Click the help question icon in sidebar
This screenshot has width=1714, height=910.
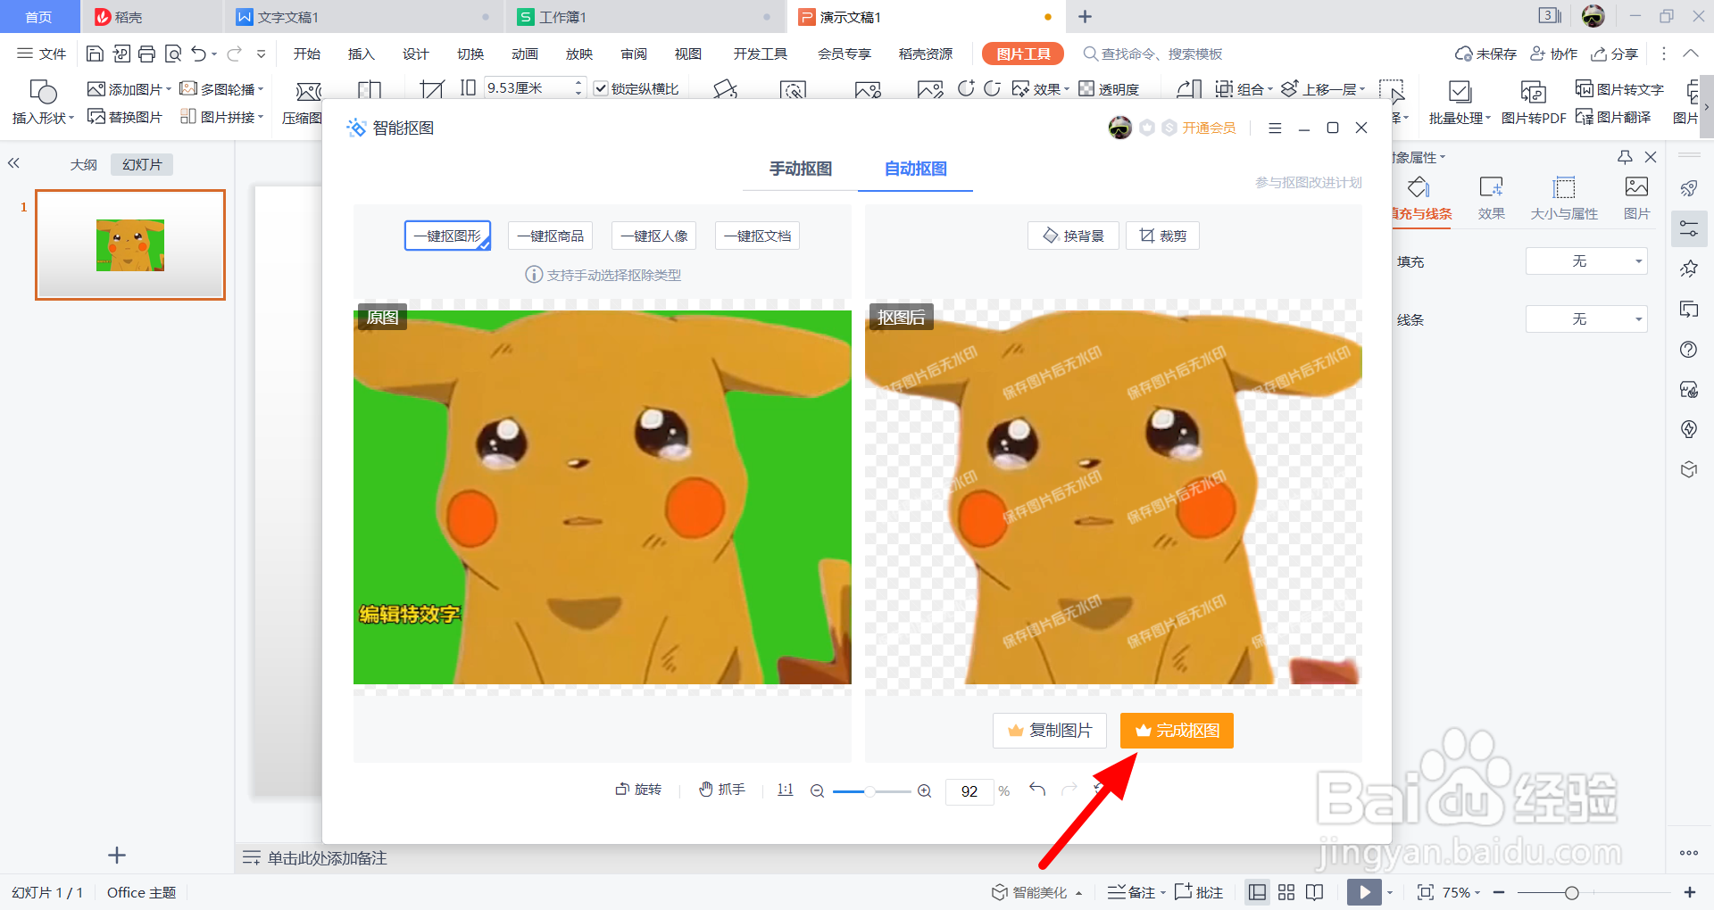click(1689, 349)
